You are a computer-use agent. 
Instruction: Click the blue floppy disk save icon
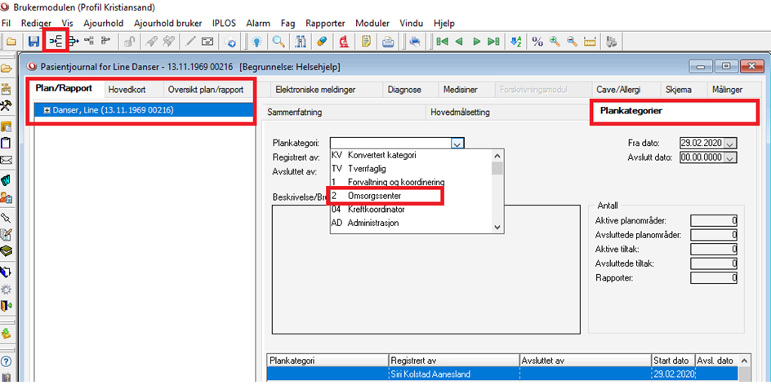[33, 41]
